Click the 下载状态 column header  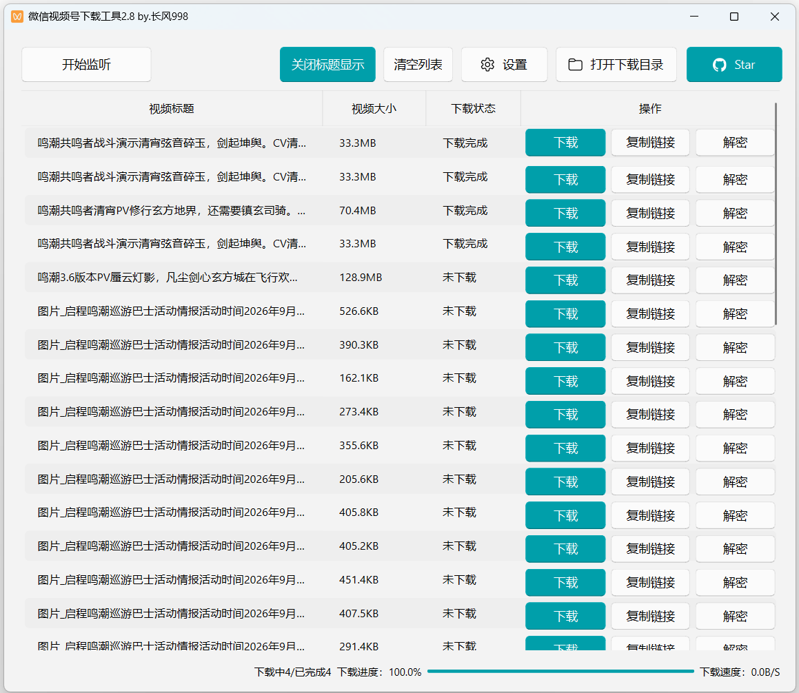[x=474, y=108]
